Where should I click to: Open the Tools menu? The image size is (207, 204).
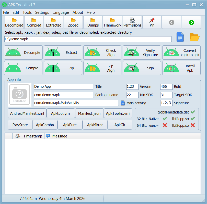point(27,12)
